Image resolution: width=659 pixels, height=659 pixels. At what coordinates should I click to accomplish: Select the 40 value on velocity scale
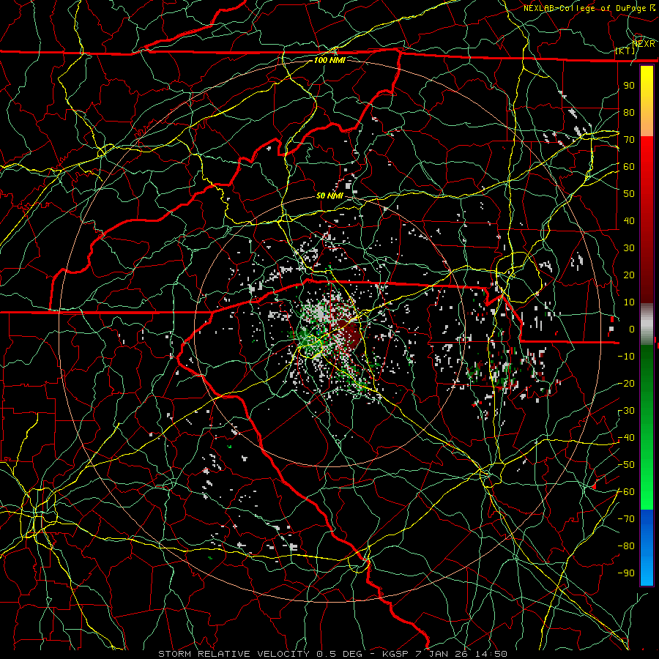629,220
